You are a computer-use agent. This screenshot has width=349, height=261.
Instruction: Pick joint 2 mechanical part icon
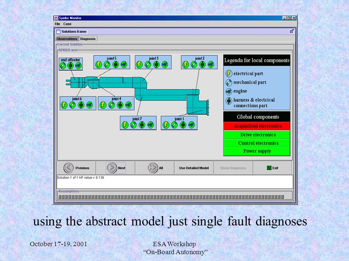(194, 65)
